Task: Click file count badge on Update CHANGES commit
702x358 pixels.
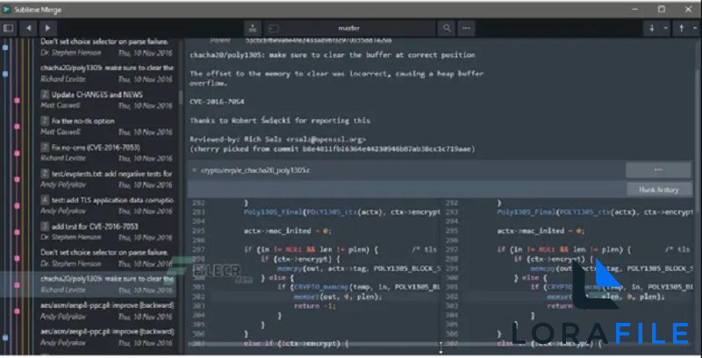Action: click(45, 95)
